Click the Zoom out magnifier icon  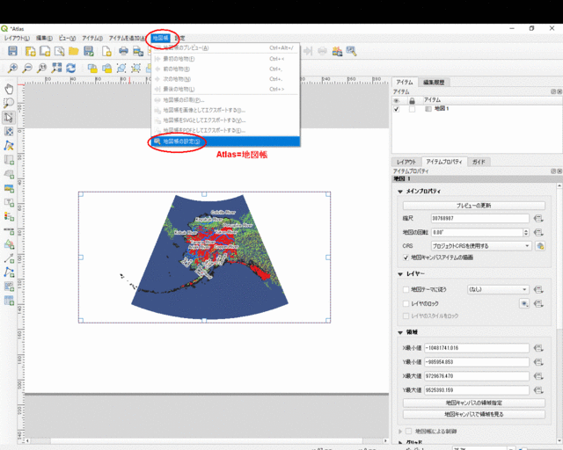(27, 68)
